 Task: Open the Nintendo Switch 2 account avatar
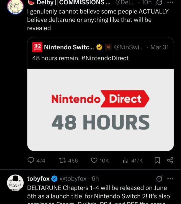tap(37, 47)
